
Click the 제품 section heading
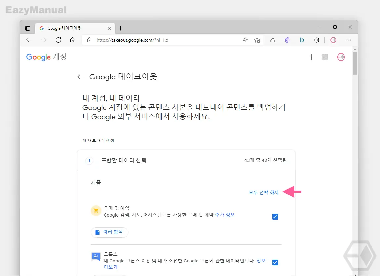(96, 183)
